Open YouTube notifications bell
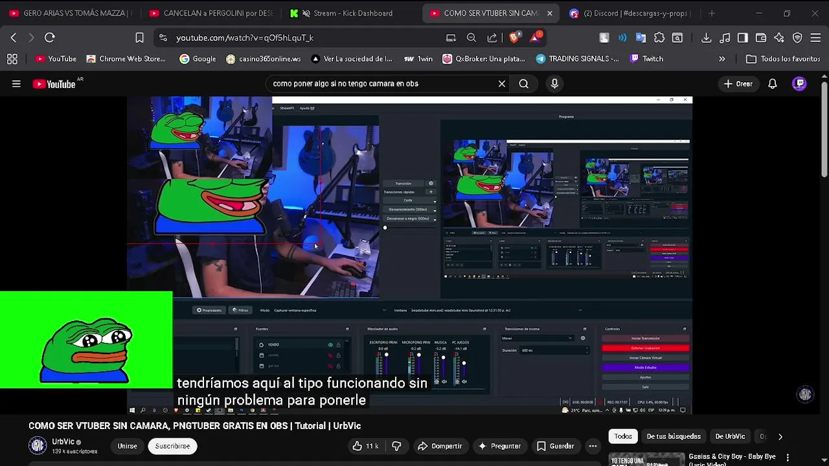The image size is (829, 466). [772, 83]
